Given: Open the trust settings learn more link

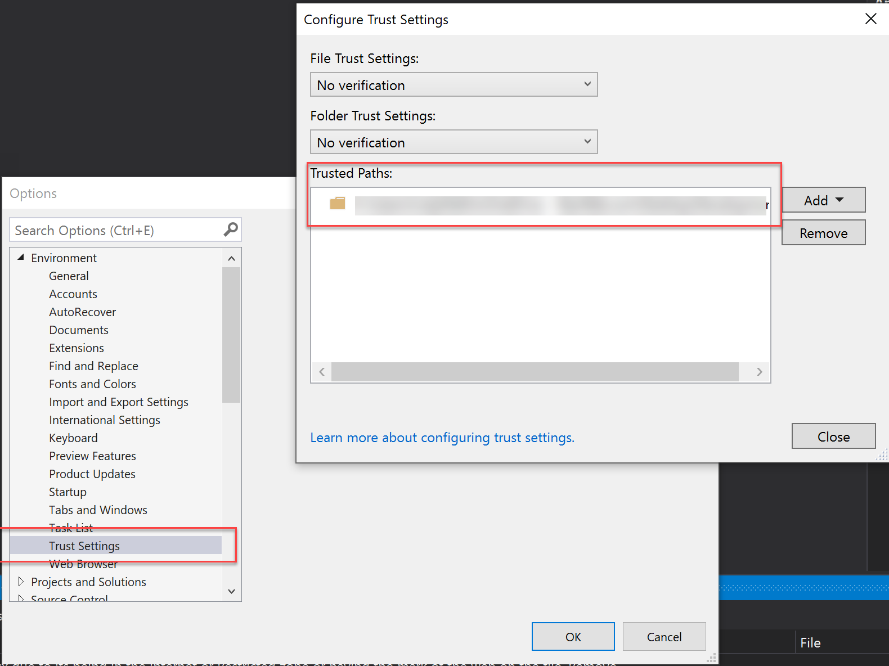Looking at the screenshot, I should click(442, 438).
